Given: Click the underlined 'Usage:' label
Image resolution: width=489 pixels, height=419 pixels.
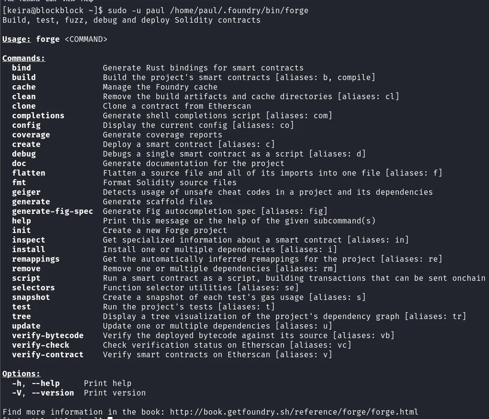Looking at the screenshot, I should click(x=17, y=39).
